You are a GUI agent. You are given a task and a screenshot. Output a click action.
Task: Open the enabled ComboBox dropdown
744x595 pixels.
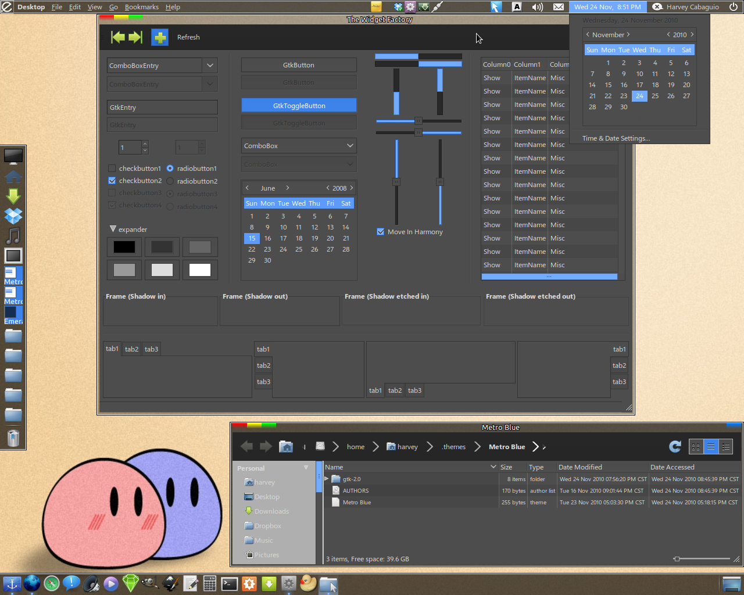coord(299,146)
